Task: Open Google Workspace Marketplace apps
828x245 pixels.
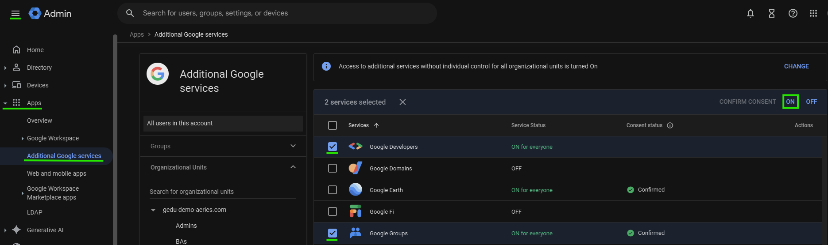Action: 53,193
